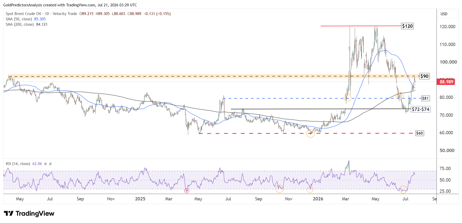The width and height of the screenshot is (462, 223).
Task: Click the Spot Brent Crude Oil symbol title
Action: (23, 14)
